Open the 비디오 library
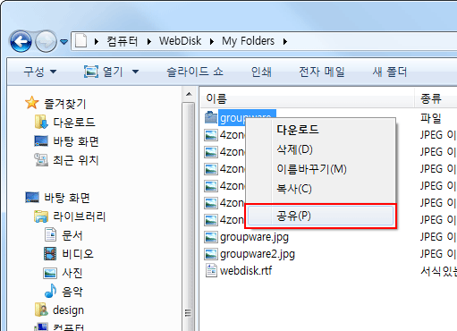Screen dimensions: 457x331 [x=78, y=254]
